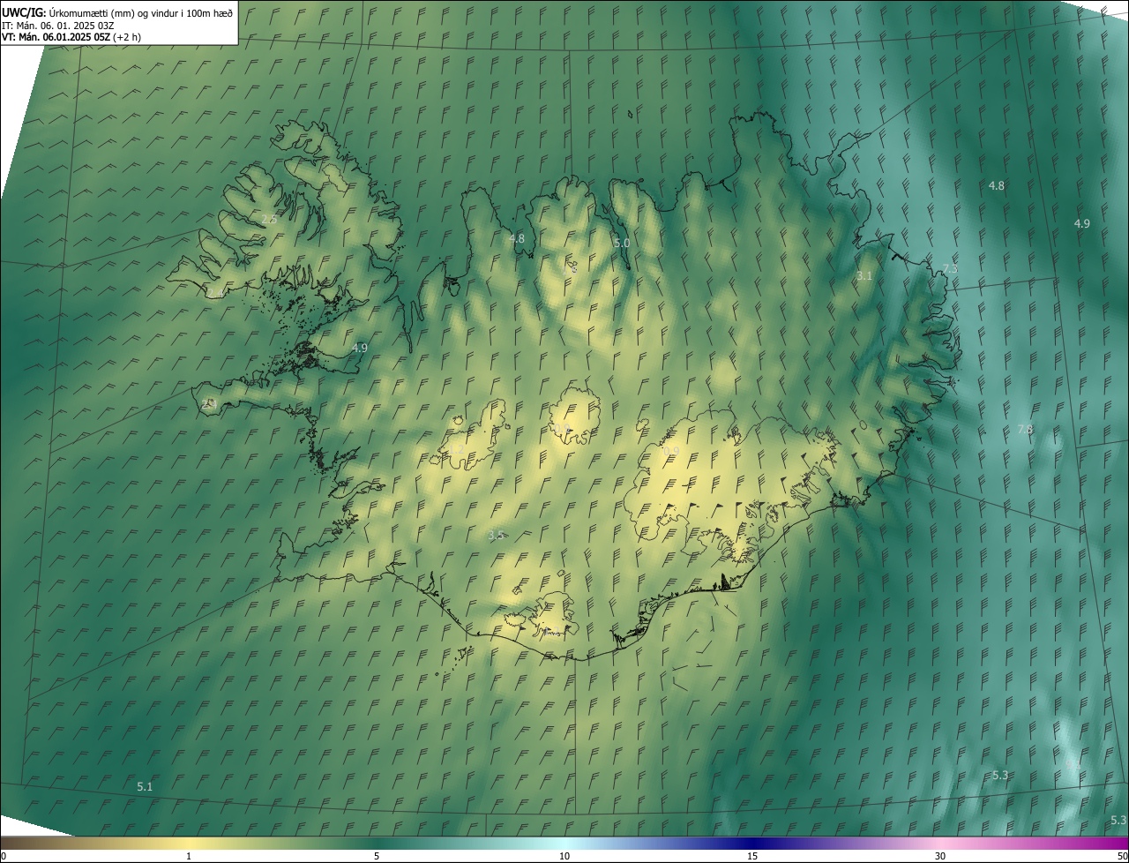
Task: Click the 0.9 value label on Hofsjökull glacier
Action: click(x=563, y=428)
